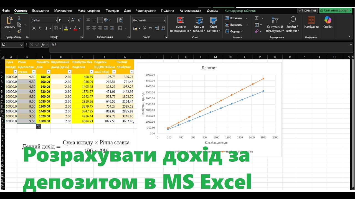Open filter dropdown for Сума вкладу column
Image resolution: width=355 pixels, height=199 pixels.
(x=15, y=72)
